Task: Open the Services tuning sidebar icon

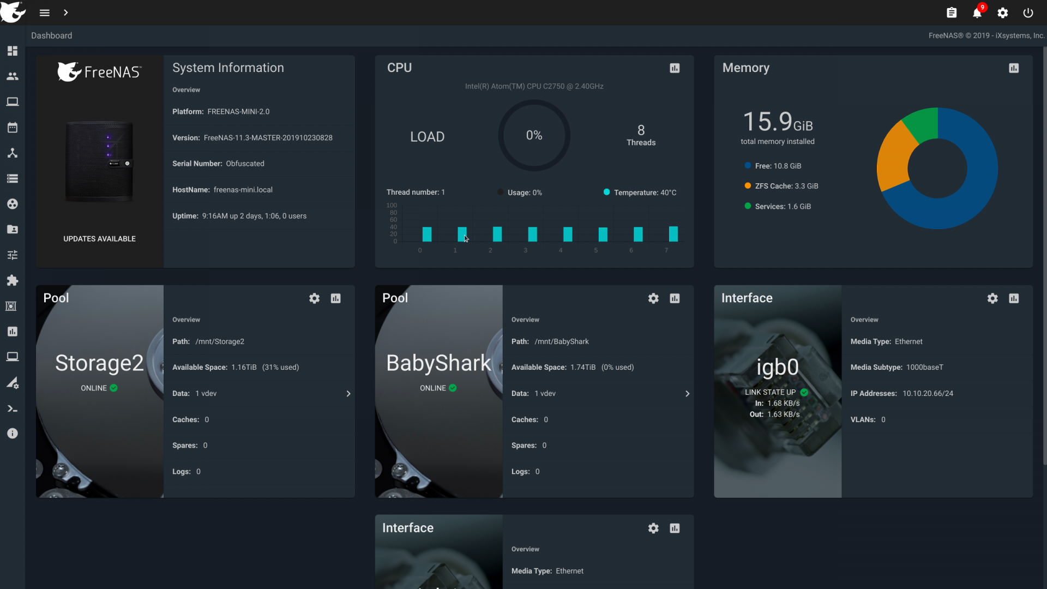Action: tap(13, 255)
